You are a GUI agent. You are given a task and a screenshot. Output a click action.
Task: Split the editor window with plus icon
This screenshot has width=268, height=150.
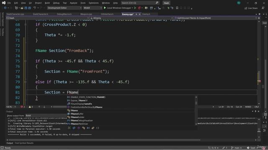(259, 18)
